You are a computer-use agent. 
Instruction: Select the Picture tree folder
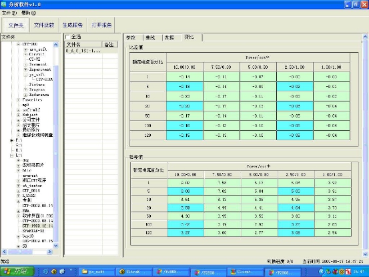tap(37, 85)
